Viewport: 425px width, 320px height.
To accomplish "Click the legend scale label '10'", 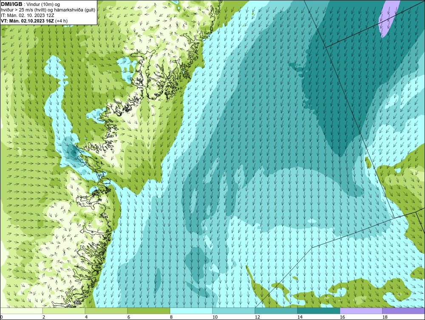I will coord(215,317).
